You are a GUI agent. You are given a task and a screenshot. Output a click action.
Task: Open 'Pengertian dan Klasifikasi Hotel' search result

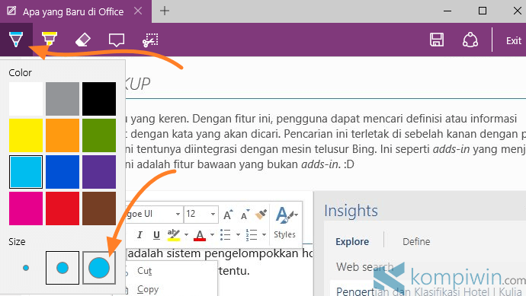[x=429, y=291]
